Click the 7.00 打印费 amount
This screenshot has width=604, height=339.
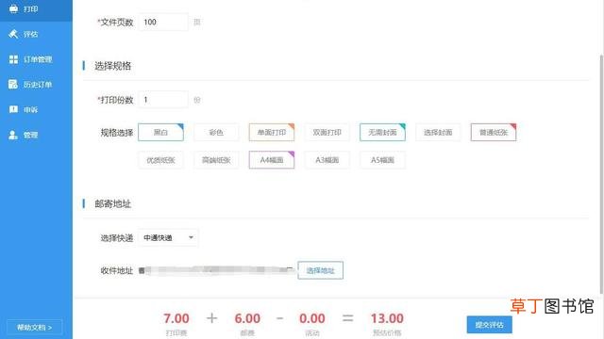(x=176, y=318)
